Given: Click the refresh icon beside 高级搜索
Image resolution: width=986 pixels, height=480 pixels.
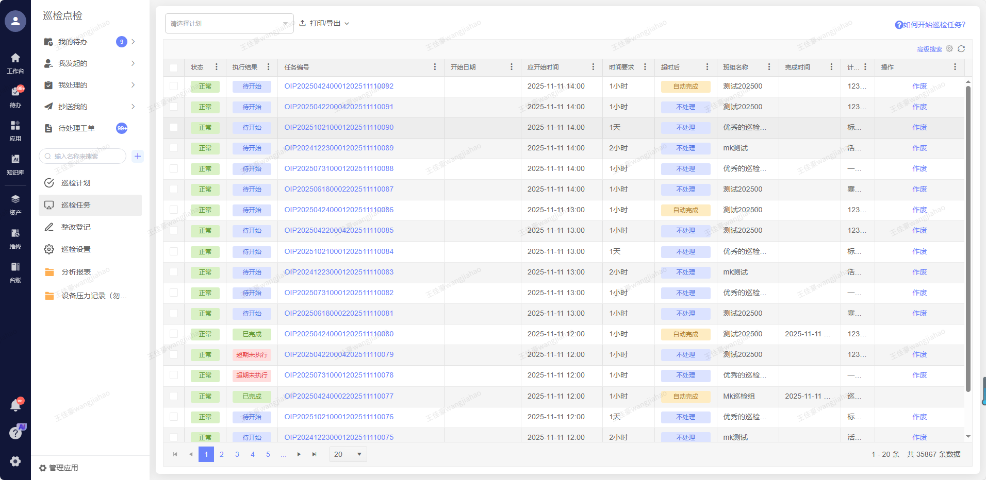Looking at the screenshot, I should click(961, 49).
